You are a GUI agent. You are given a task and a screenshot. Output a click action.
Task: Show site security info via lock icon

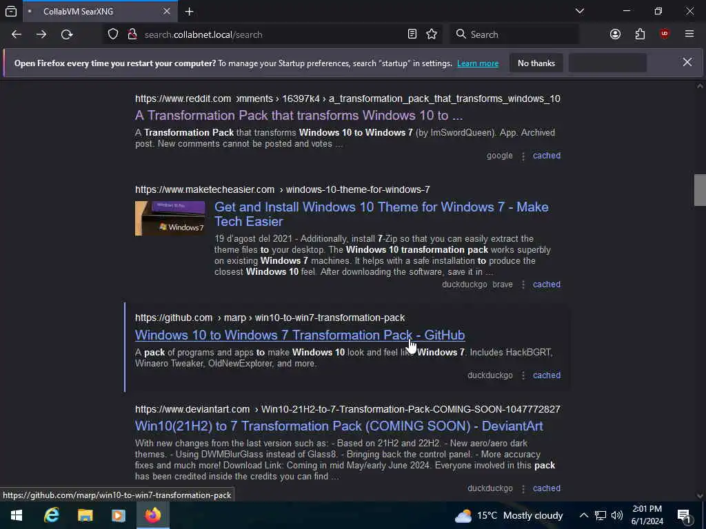click(x=132, y=34)
